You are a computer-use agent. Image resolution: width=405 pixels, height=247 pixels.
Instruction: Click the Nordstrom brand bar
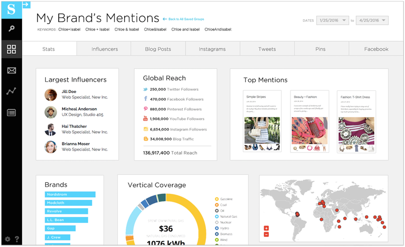click(x=70, y=194)
